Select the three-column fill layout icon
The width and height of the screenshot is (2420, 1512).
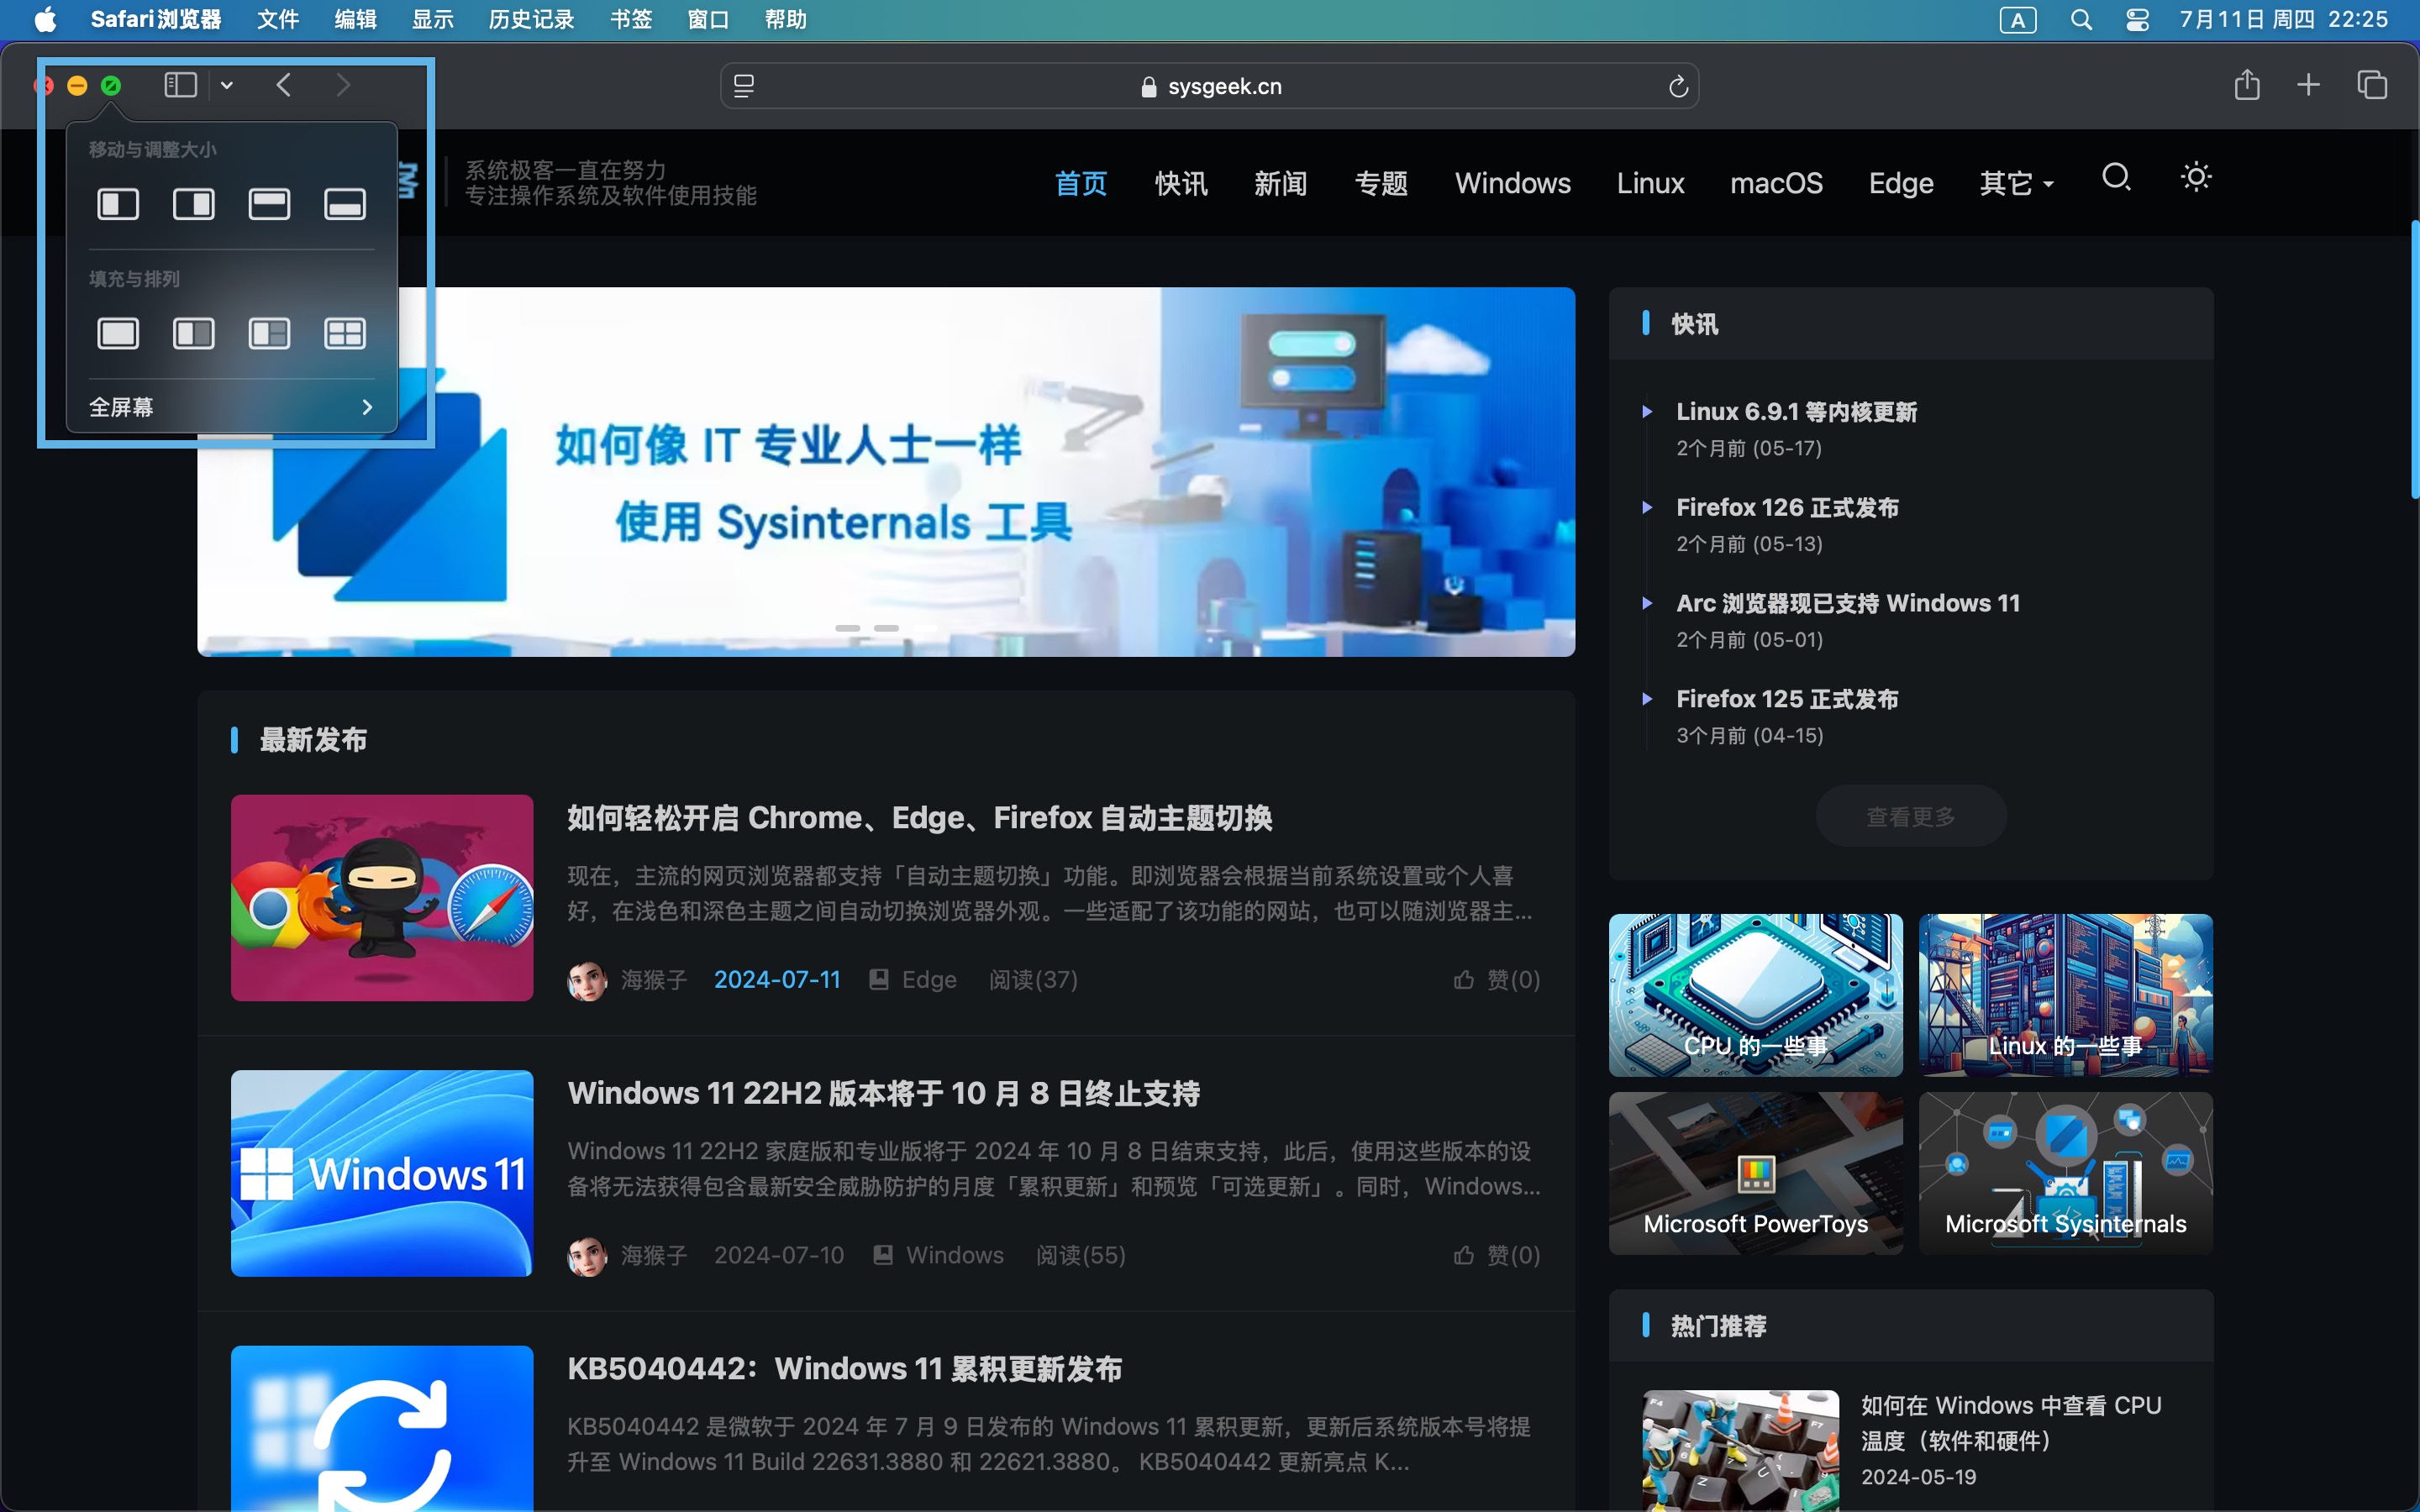tap(268, 333)
